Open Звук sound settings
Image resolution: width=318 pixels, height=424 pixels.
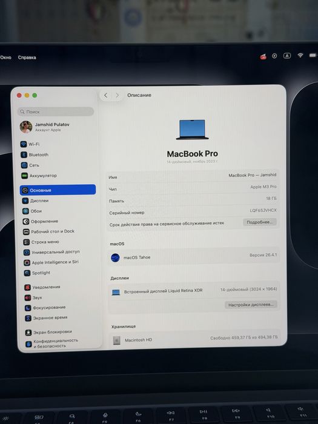pos(33,298)
